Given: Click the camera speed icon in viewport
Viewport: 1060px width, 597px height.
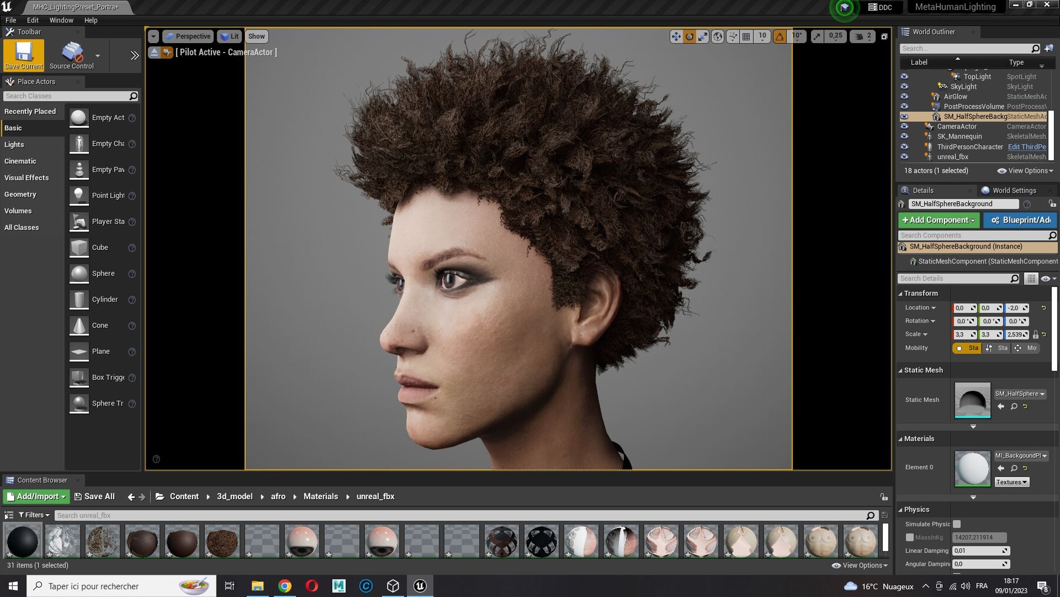Looking at the screenshot, I should [859, 37].
